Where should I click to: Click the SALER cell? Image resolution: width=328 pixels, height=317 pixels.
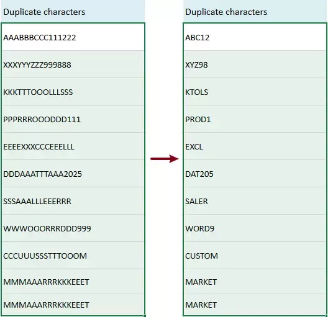coord(255,201)
